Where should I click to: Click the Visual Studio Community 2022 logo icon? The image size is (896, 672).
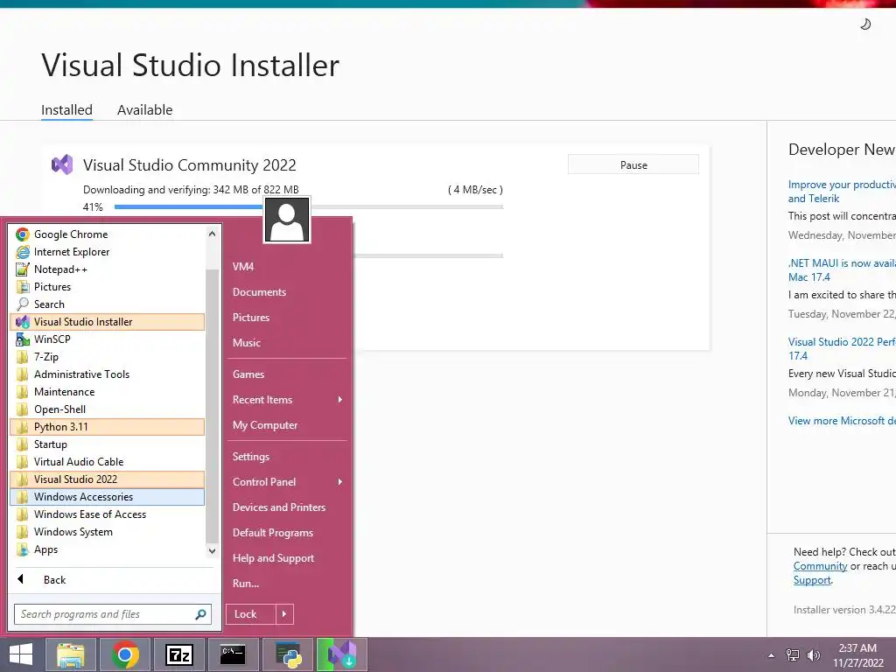coord(62,164)
